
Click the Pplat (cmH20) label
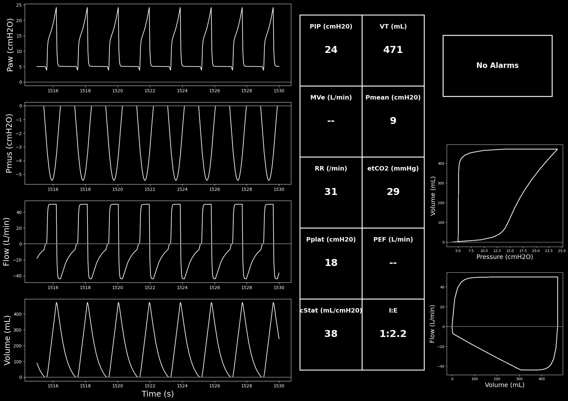(x=331, y=240)
